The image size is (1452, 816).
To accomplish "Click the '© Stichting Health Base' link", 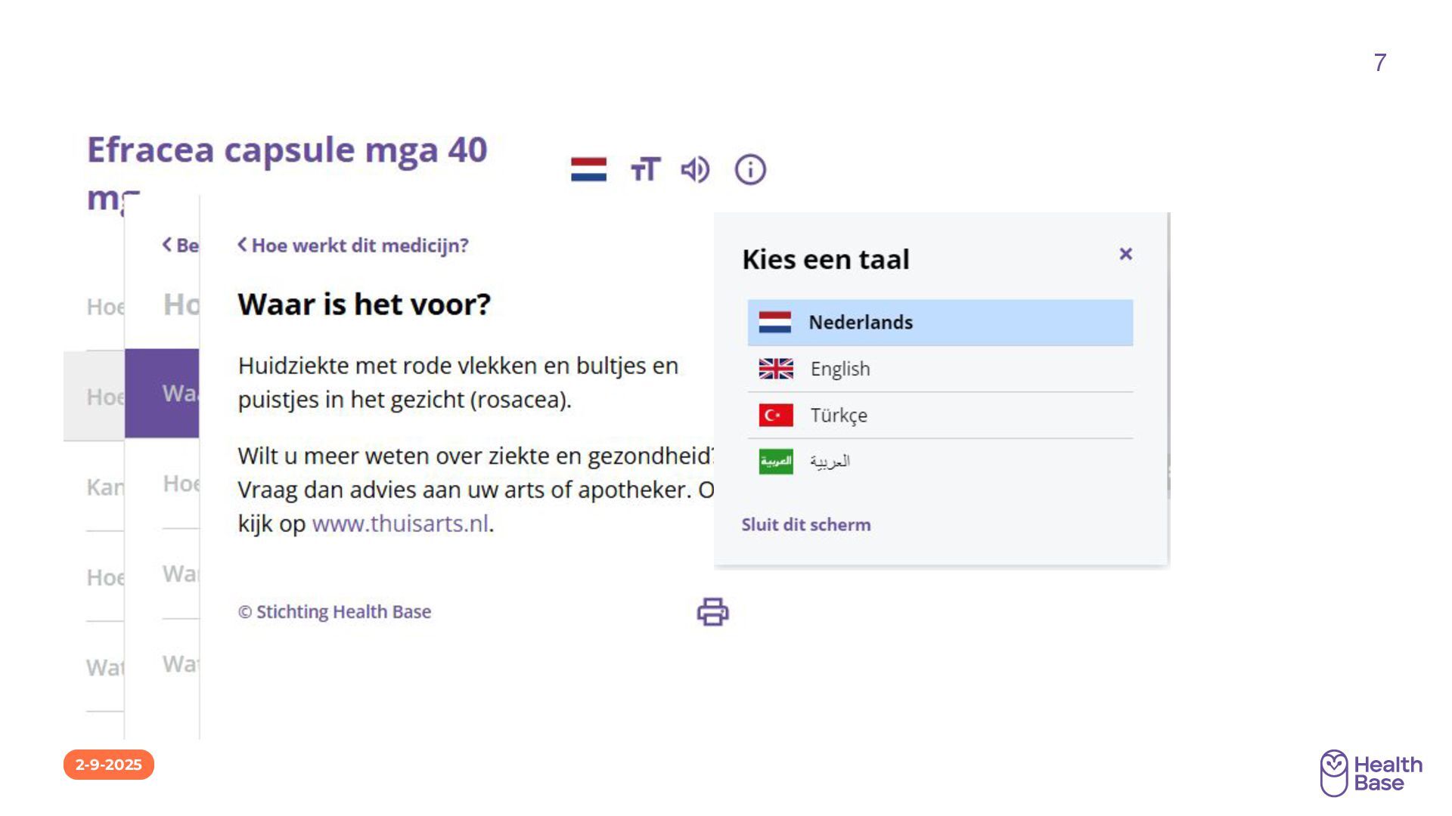I will click(x=335, y=611).
